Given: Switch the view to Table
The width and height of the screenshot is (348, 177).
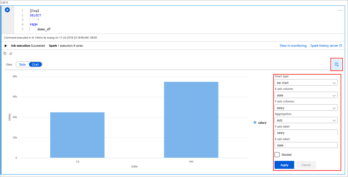Looking at the screenshot, I should pyautogui.click(x=22, y=64).
